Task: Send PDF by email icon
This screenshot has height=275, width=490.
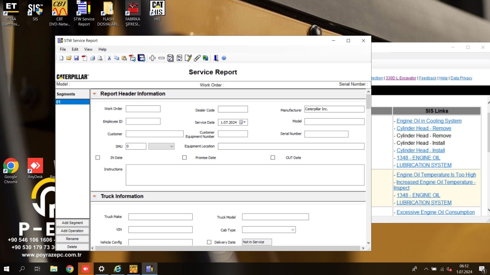Action: click(x=132, y=58)
